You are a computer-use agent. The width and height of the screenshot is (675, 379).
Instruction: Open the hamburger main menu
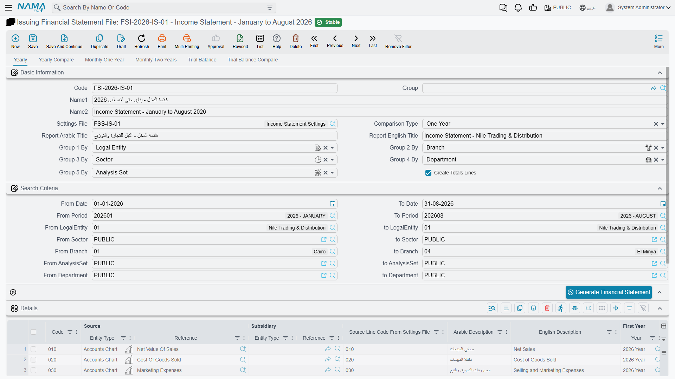(8, 7)
